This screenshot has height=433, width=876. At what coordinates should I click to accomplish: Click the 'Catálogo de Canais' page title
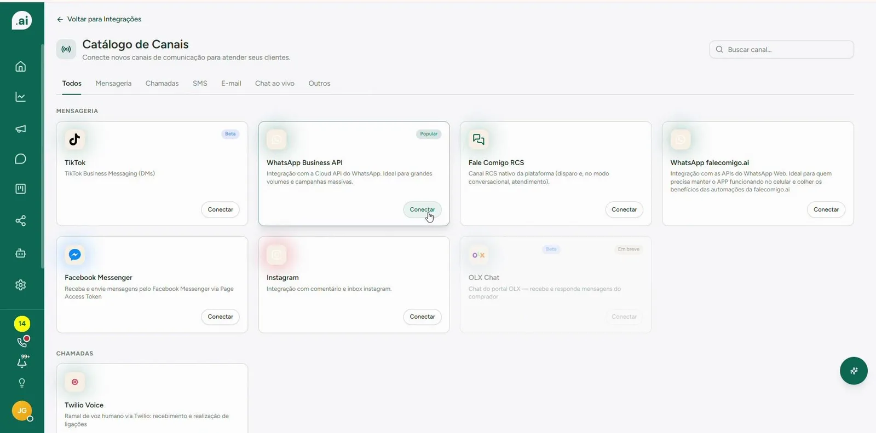pyautogui.click(x=135, y=44)
